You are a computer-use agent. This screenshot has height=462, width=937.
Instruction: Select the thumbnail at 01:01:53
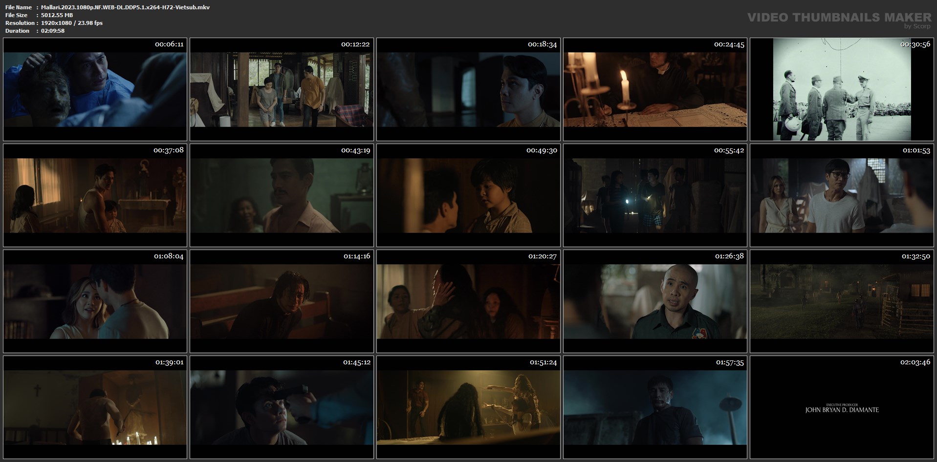842,195
